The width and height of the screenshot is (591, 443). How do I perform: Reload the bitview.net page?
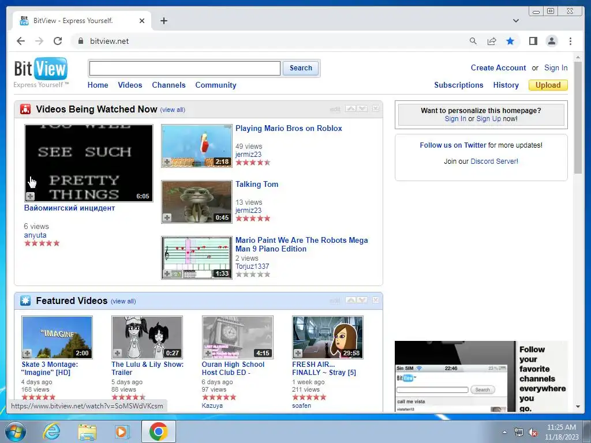tap(58, 41)
